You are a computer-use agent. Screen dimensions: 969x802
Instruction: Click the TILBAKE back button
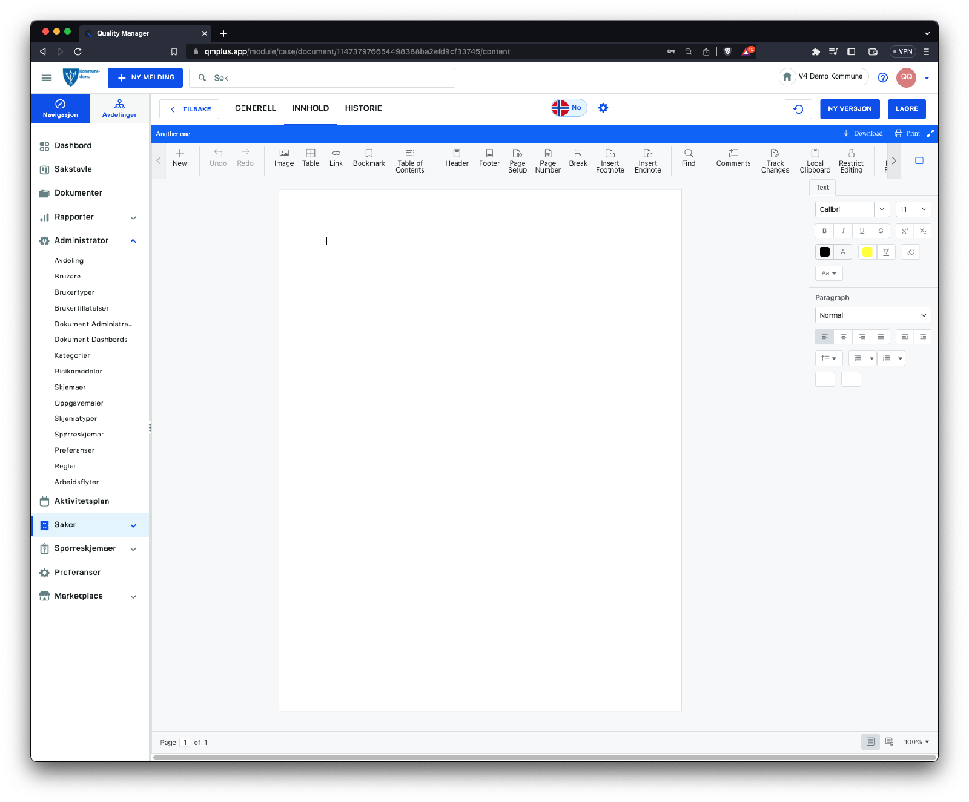point(190,110)
